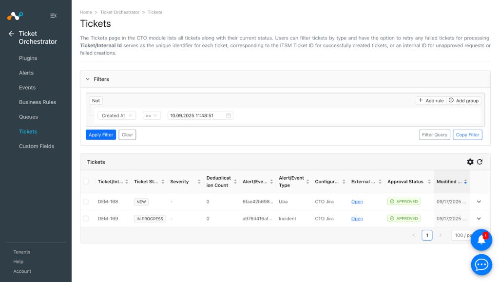Open Account in the sidebar
The width and height of the screenshot is (499, 282).
pos(22,271)
